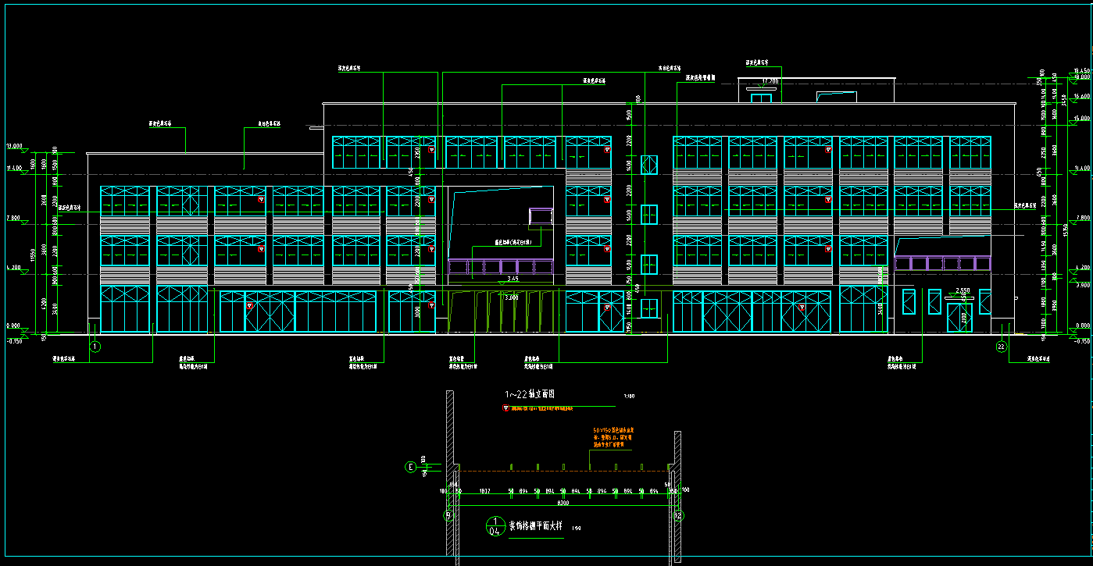Click the -0.150 elevation label at right
The height and width of the screenshot is (566, 1093).
click(x=1081, y=341)
